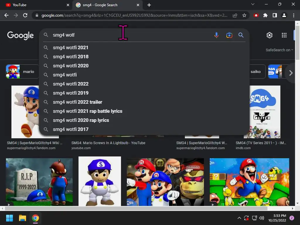Viewport: 300px width, 225px height.
Task: Click the browser address bar URL
Action: [x=134, y=15]
